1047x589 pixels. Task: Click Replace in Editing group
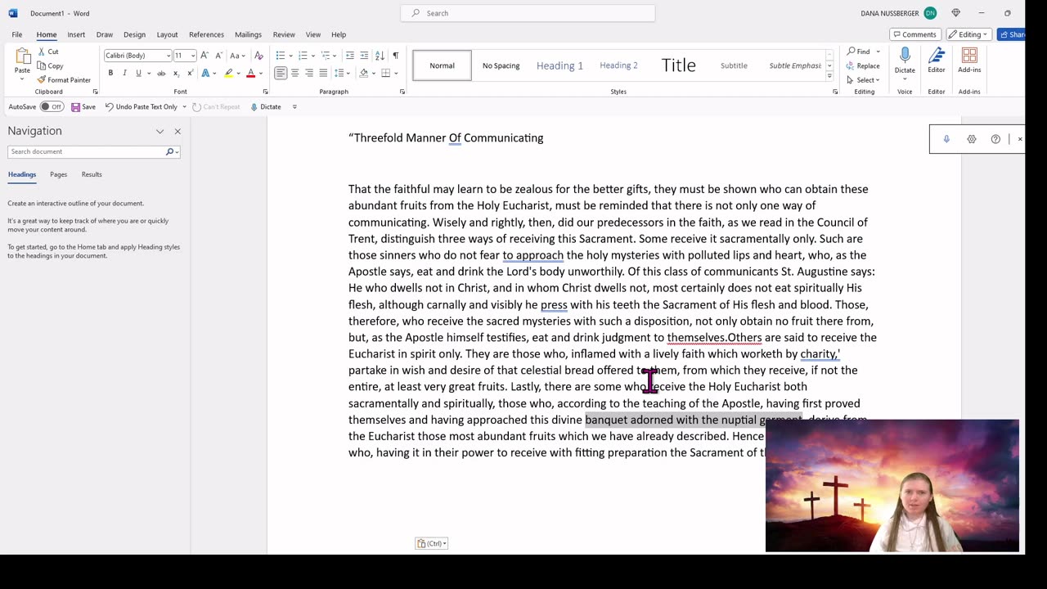tap(863, 65)
